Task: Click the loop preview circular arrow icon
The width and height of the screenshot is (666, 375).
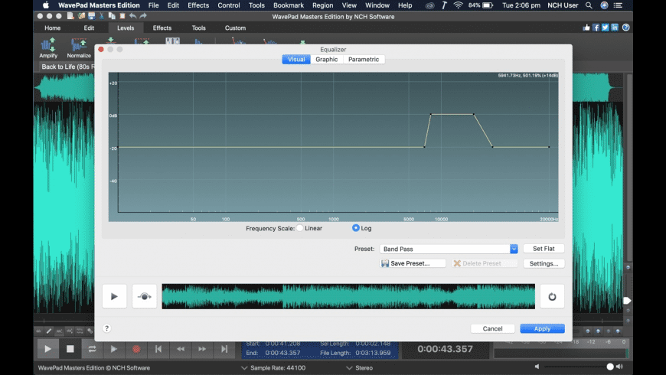Action: (551, 296)
